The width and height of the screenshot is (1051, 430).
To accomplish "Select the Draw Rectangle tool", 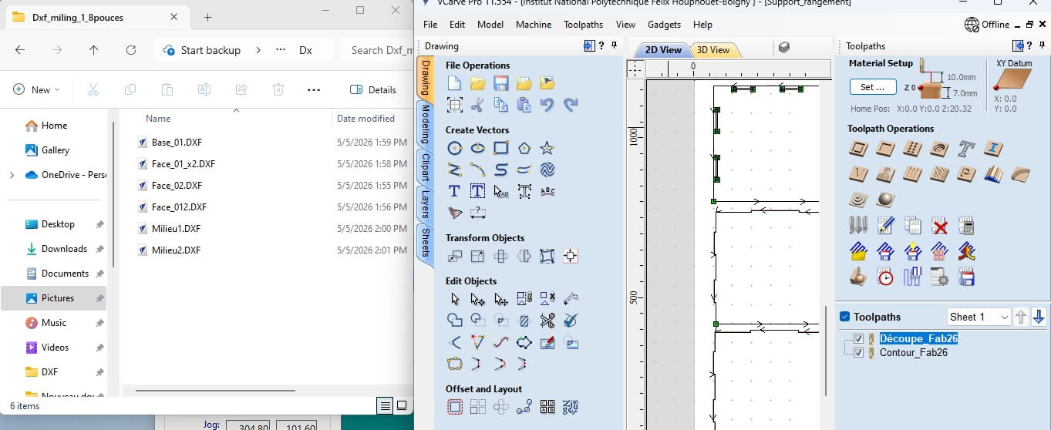I will click(x=501, y=148).
